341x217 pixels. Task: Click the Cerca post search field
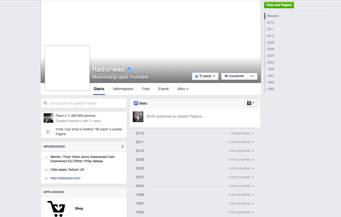(84, 103)
